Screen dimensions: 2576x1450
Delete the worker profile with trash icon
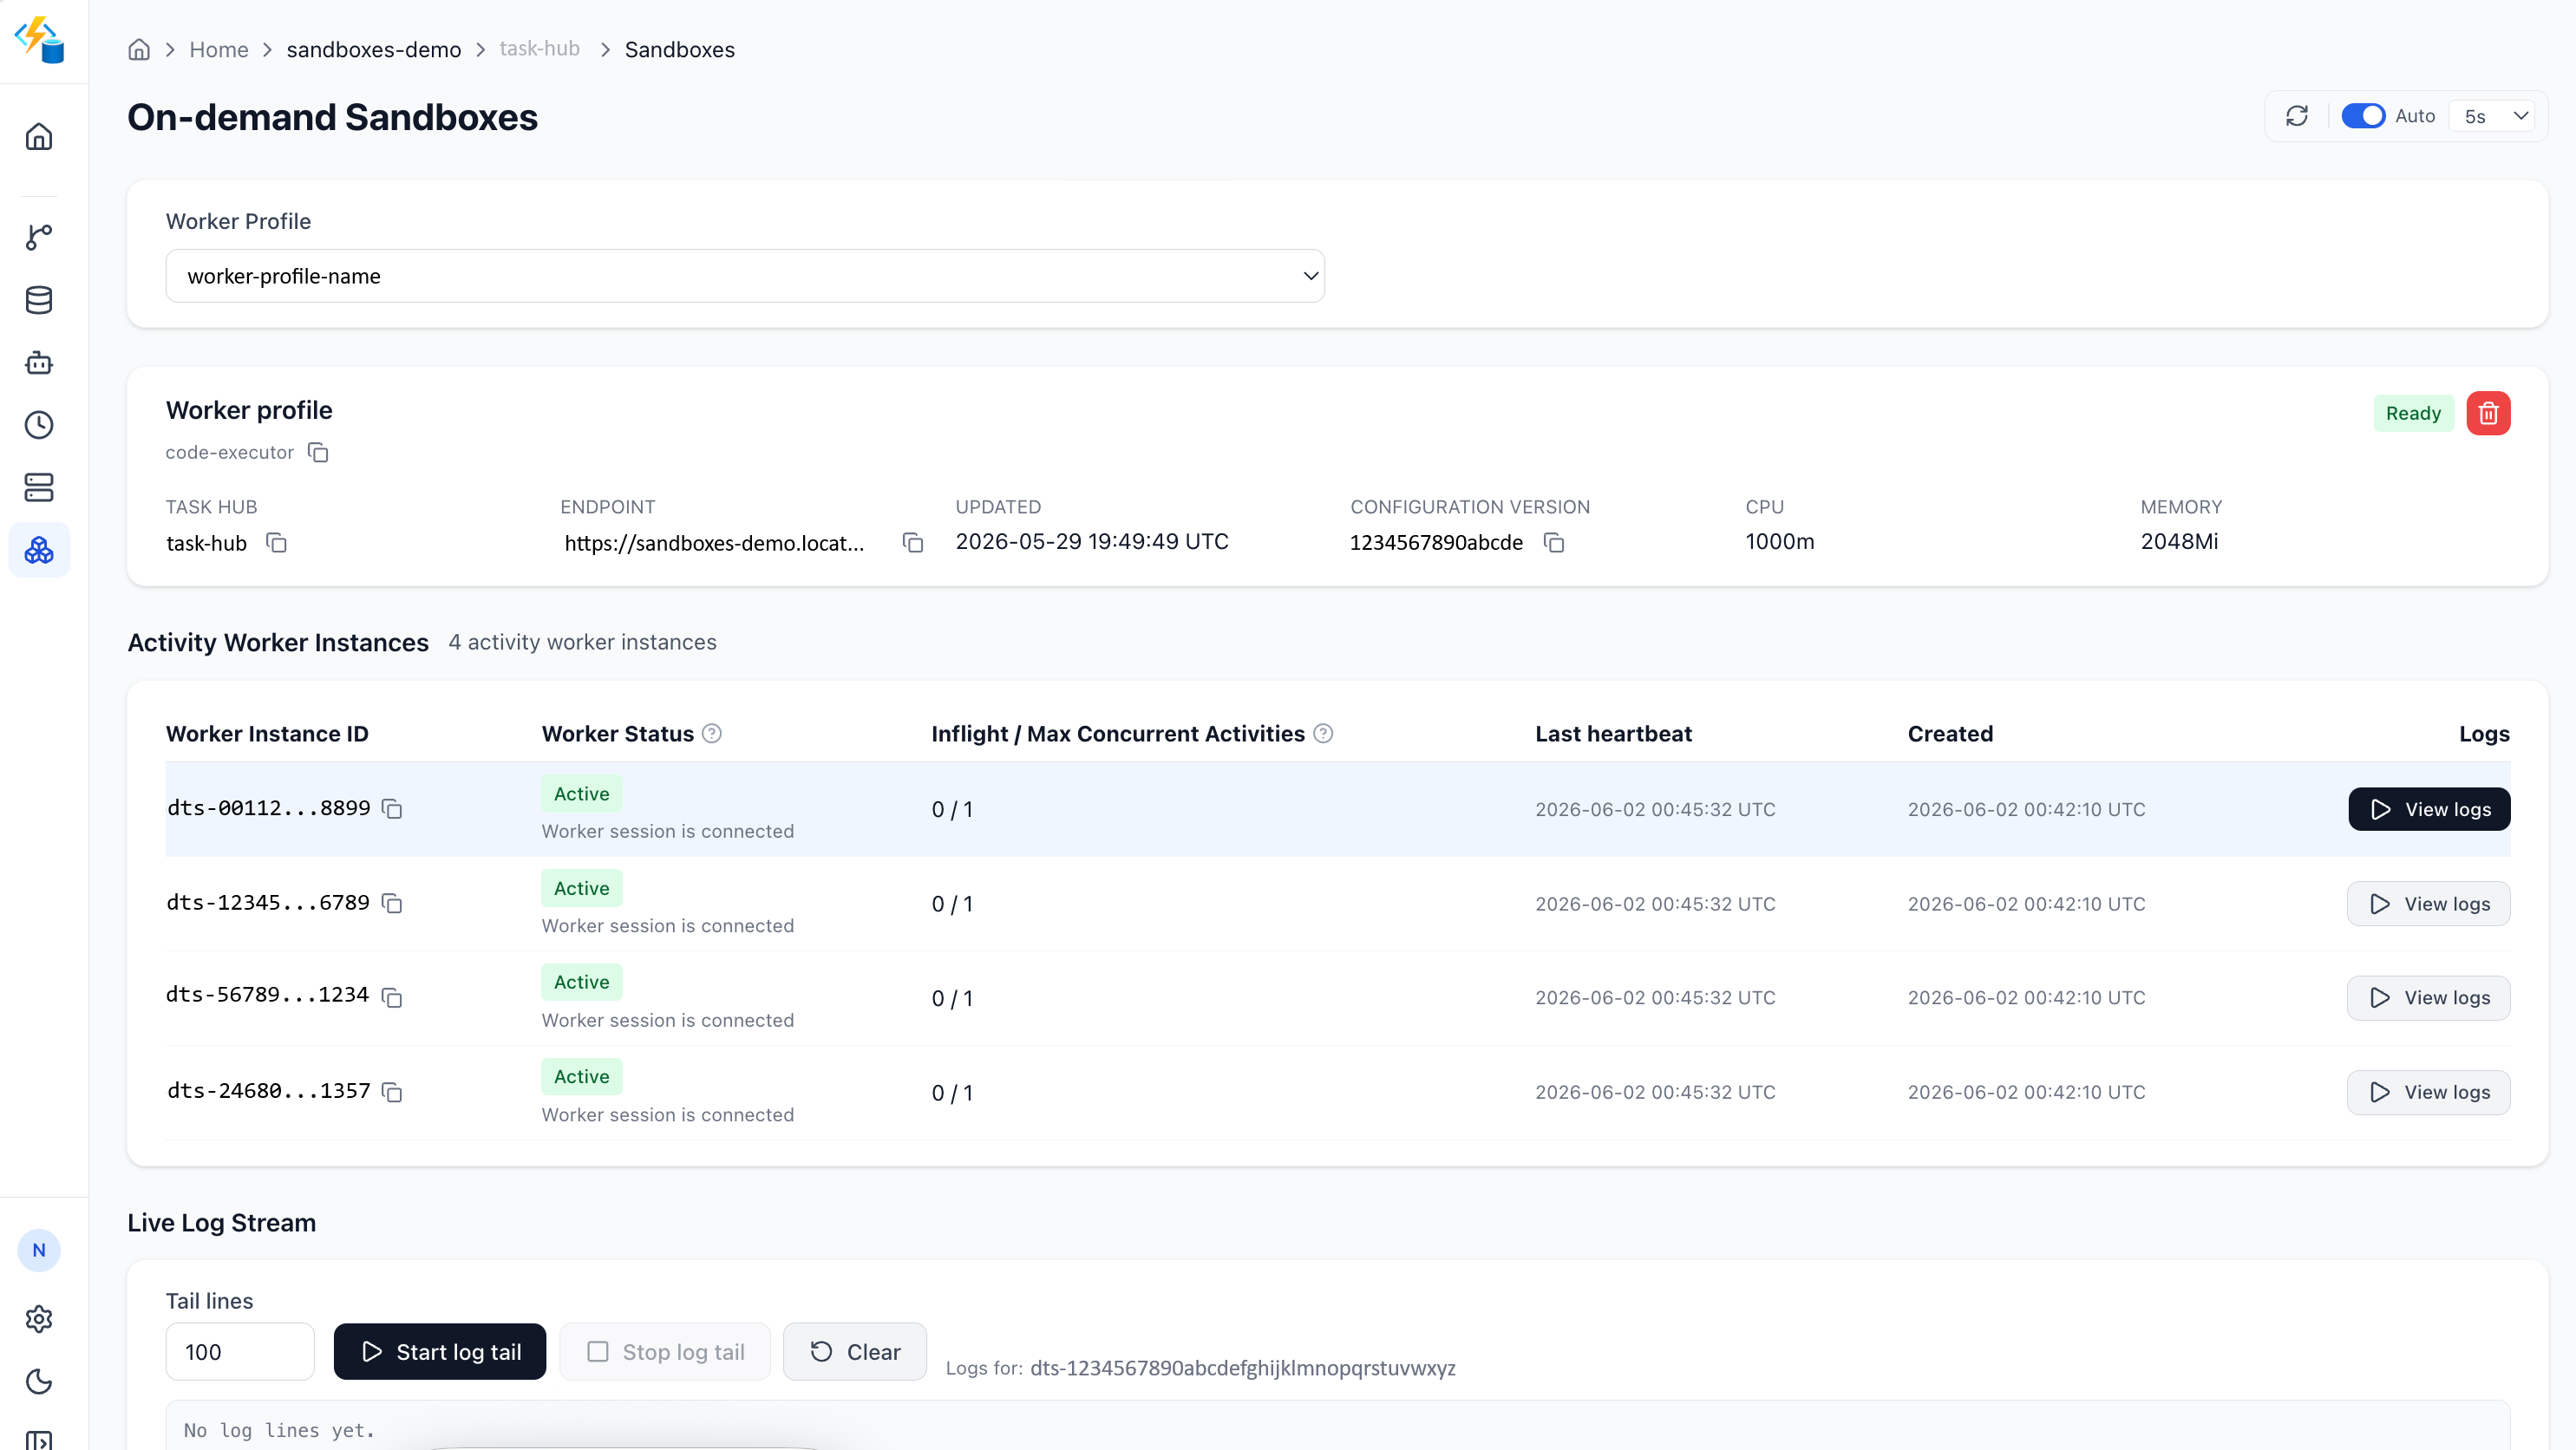pyautogui.click(x=2488, y=413)
